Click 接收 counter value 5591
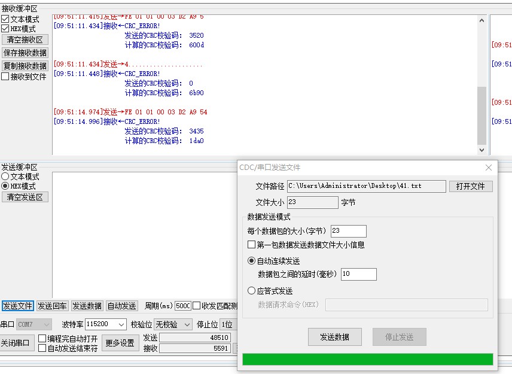The width and height of the screenshot is (512, 374). point(195,348)
